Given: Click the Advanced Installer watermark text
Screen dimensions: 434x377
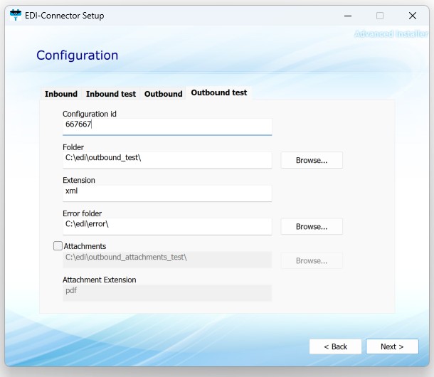Looking at the screenshot, I should pyautogui.click(x=391, y=34).
